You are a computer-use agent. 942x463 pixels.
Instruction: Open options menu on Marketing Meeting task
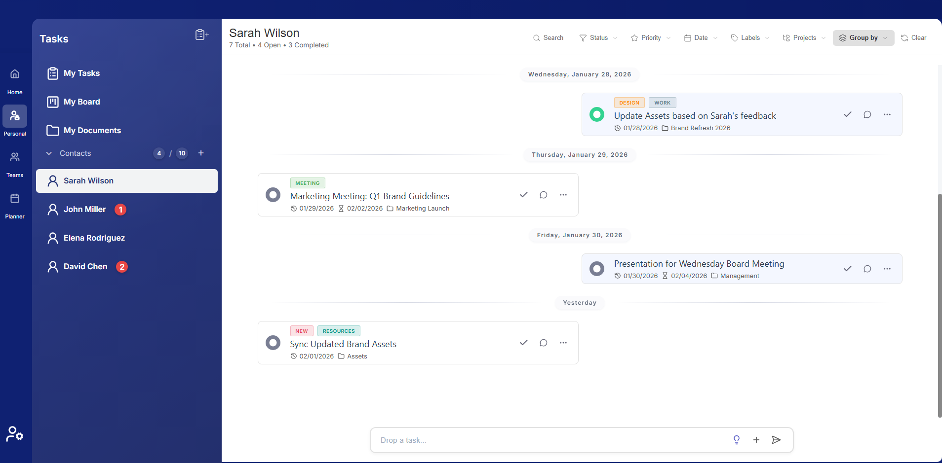(x=563, y=195)
